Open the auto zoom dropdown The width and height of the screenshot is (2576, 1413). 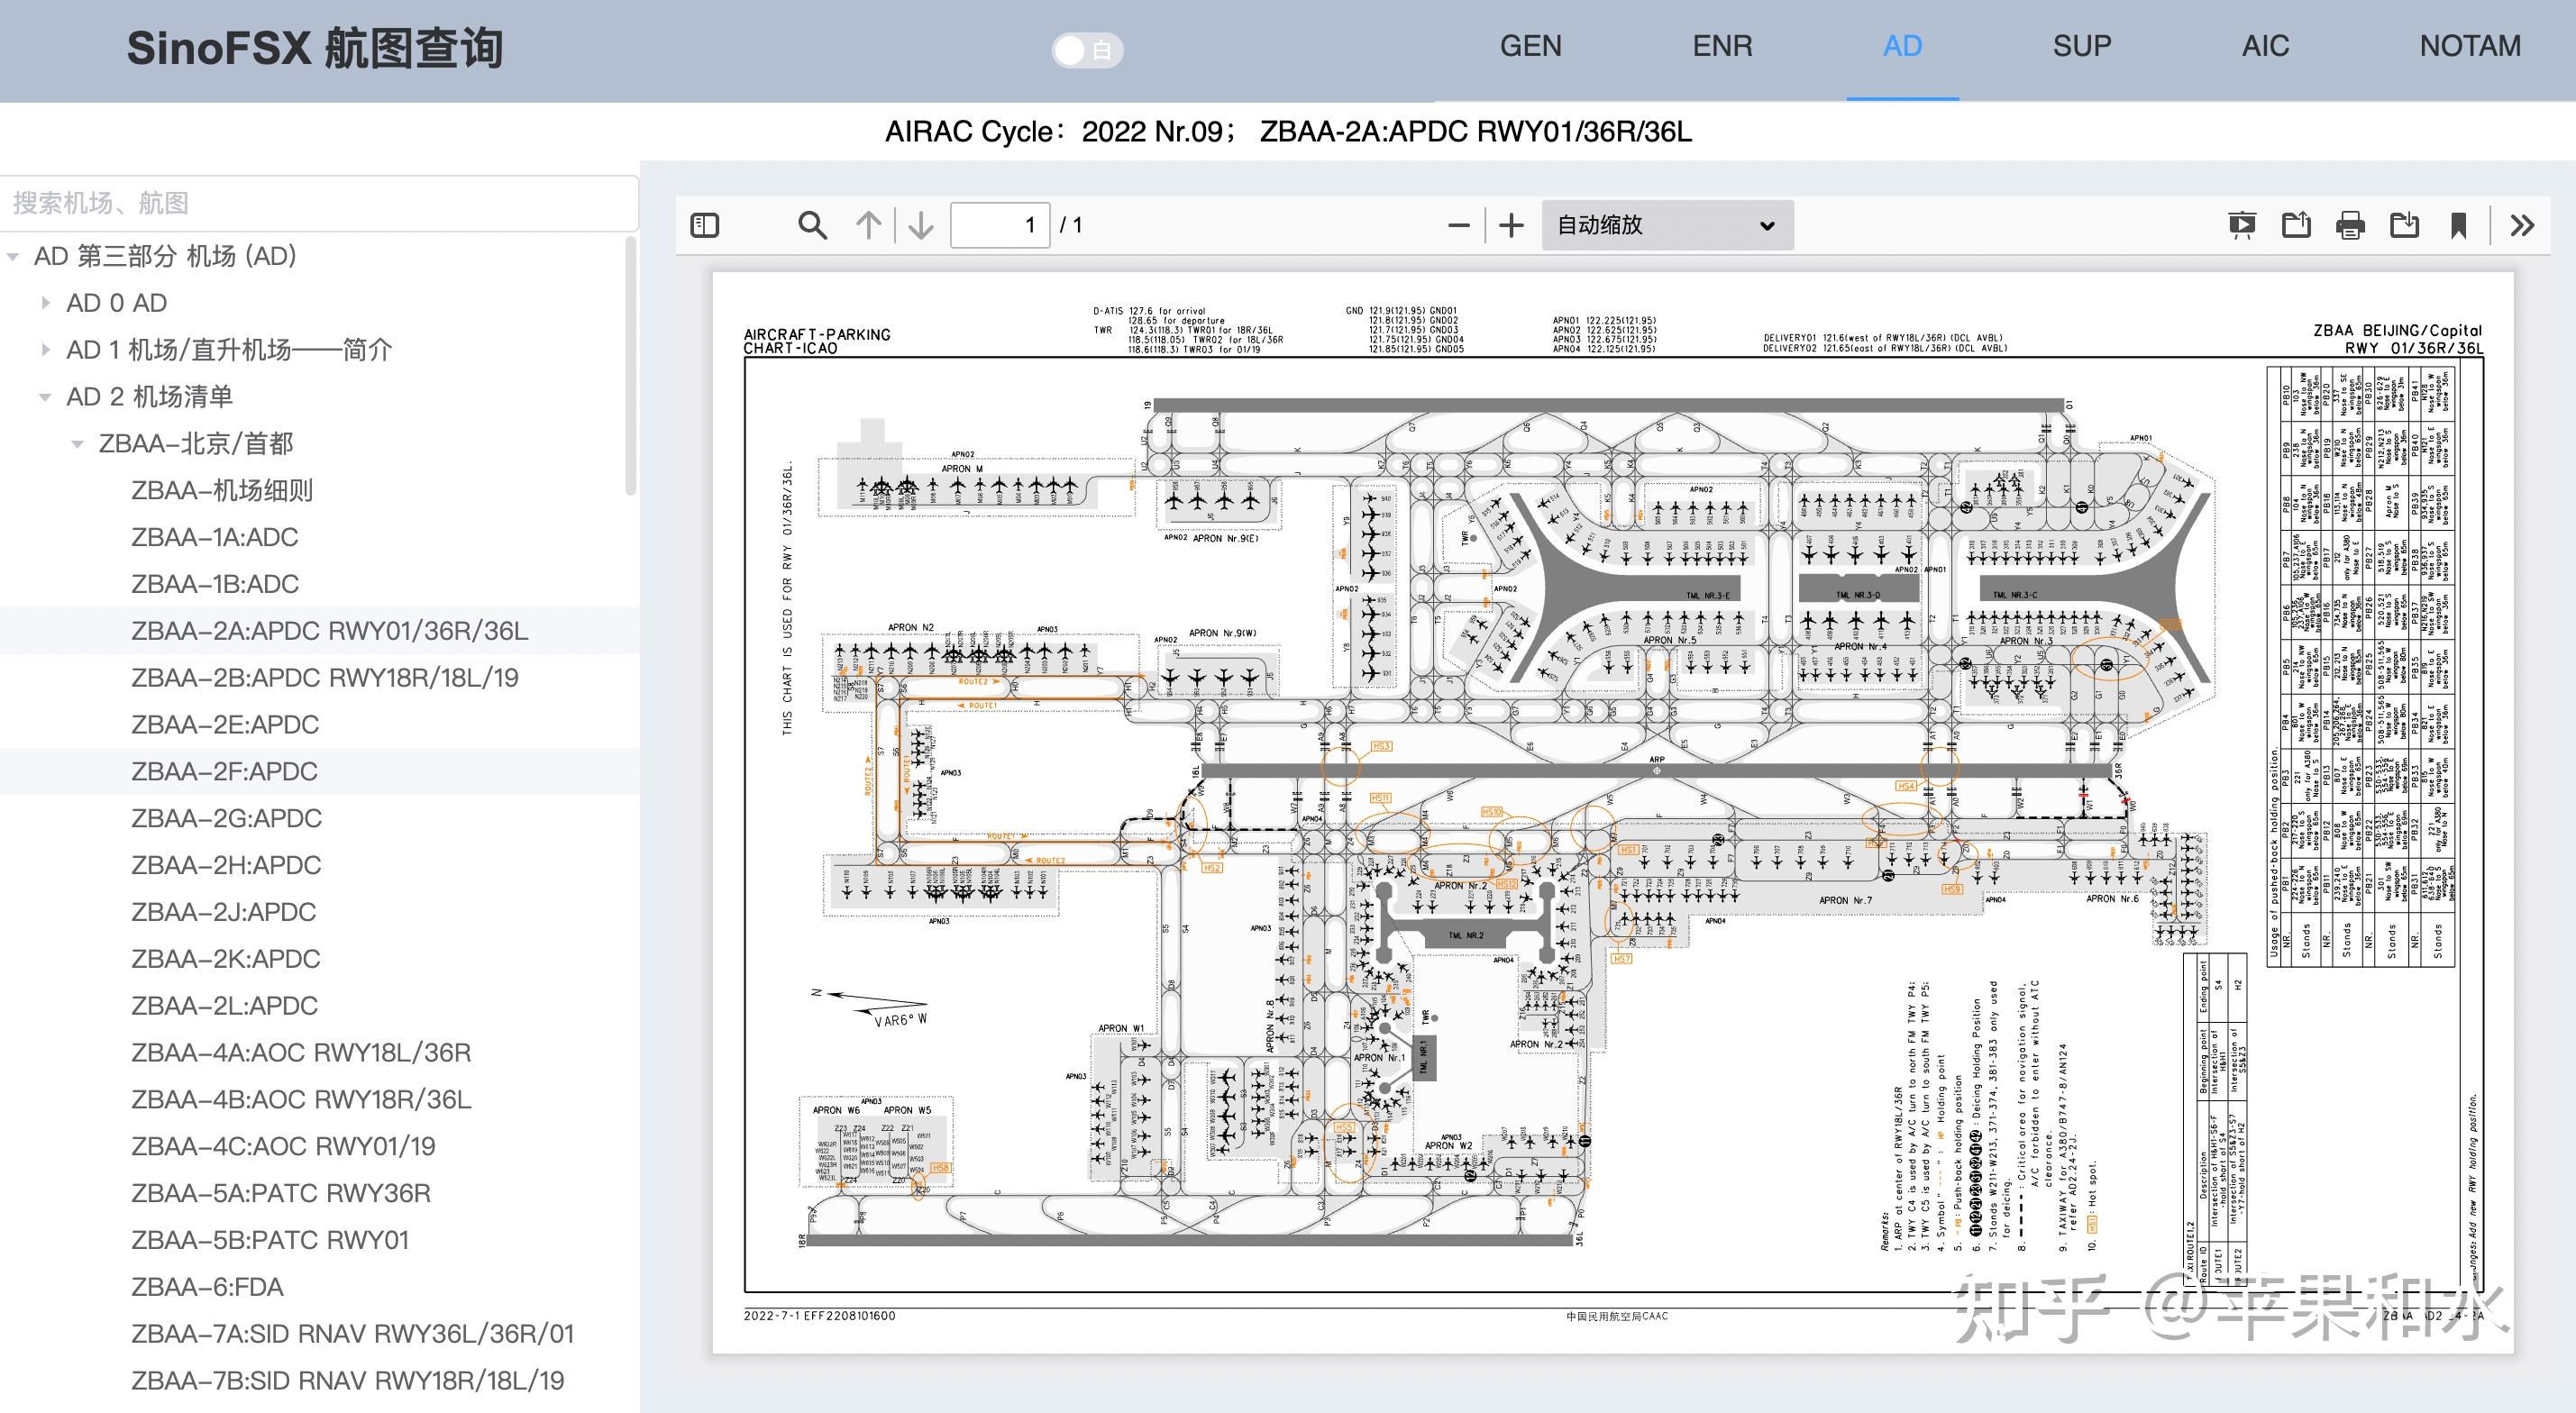tap(1666, 225)
